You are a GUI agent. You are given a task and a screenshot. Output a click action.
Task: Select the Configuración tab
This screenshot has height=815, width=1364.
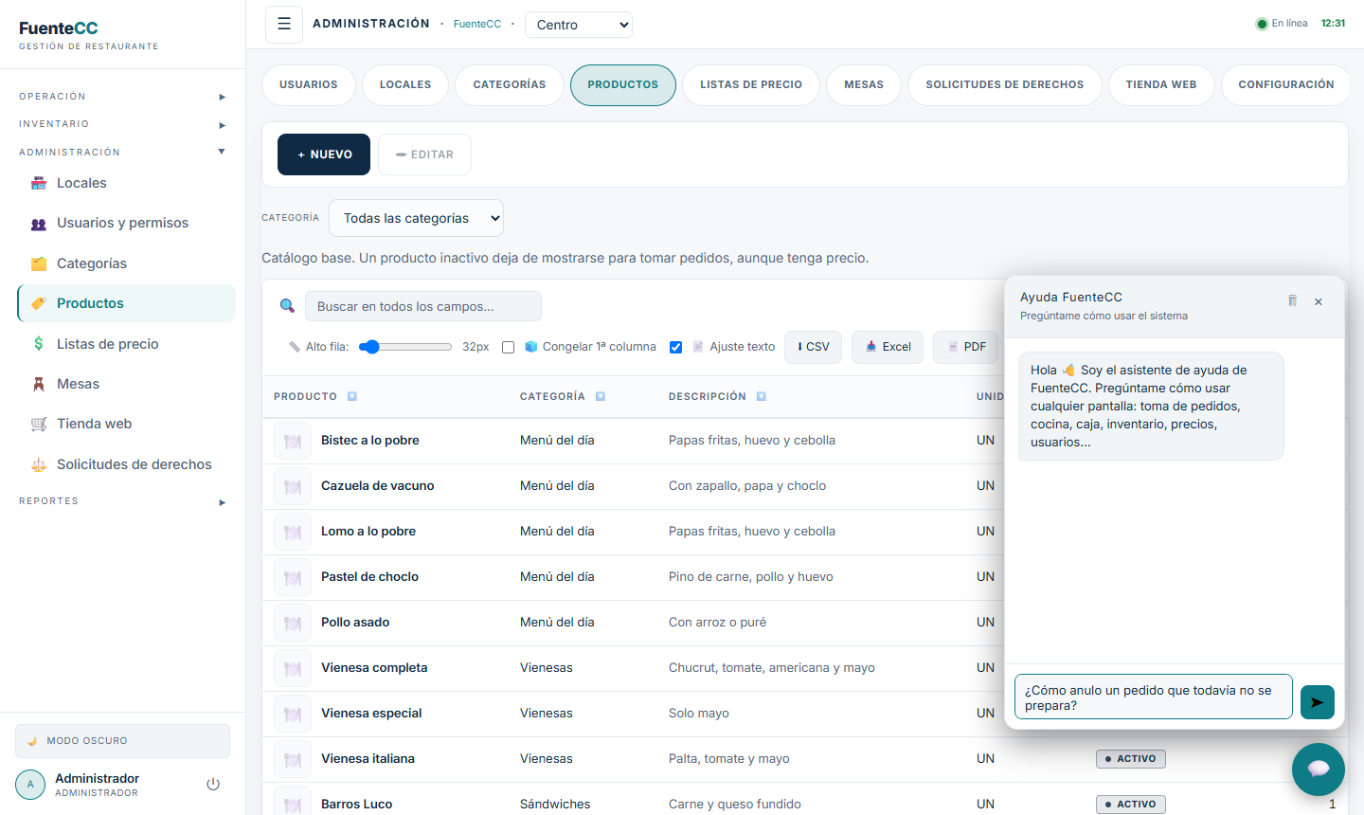(x=1286, y=84)
